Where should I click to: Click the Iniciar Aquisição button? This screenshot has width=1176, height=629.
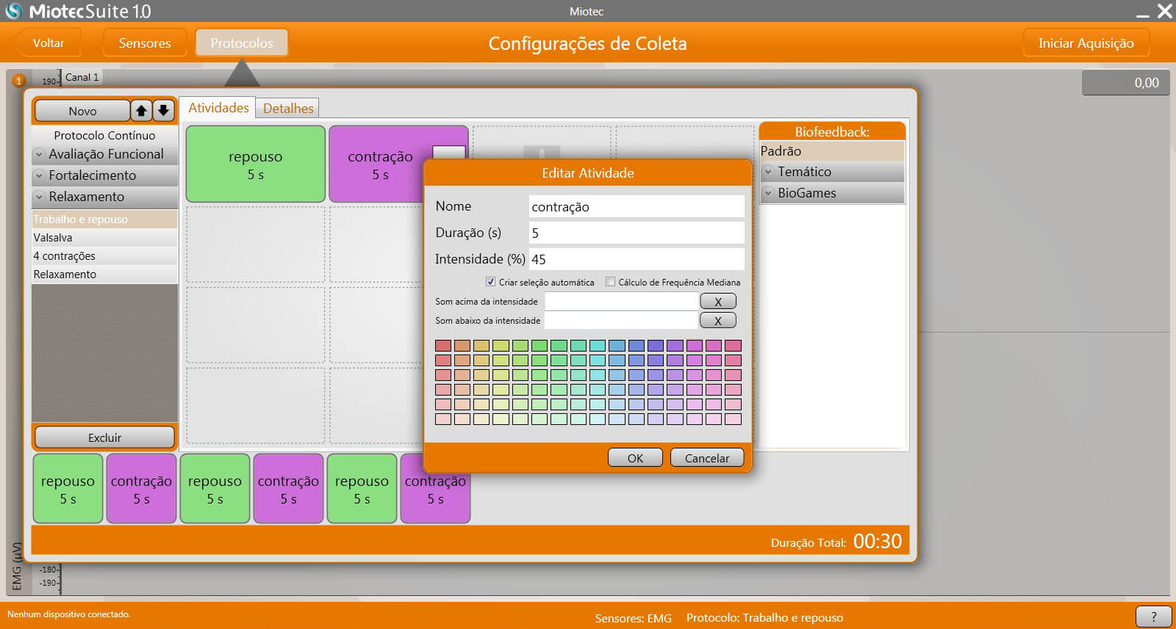pyautogui.click(x=1086, y=43)
